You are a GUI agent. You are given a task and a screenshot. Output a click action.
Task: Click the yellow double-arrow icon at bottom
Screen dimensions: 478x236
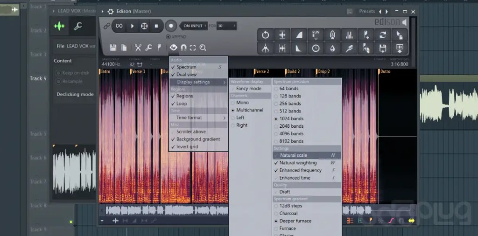point(412,221)
